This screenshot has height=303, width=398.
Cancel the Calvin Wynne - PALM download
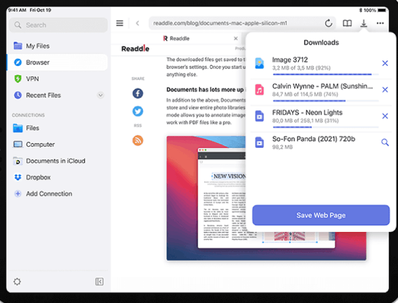pyautogui.click(x=385, y=90)
